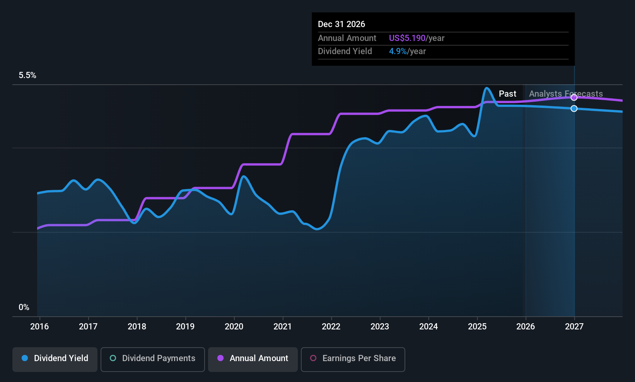
Task: Click the purple Annual Amount dot icon
Action: click(x=220, y=358)
